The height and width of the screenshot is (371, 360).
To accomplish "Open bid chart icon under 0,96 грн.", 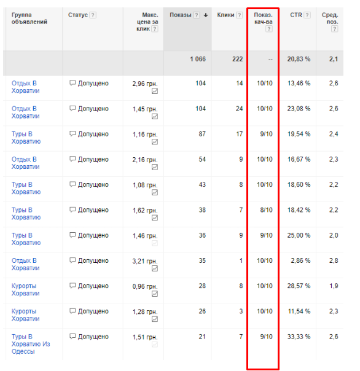I will [x=155, y=294].
